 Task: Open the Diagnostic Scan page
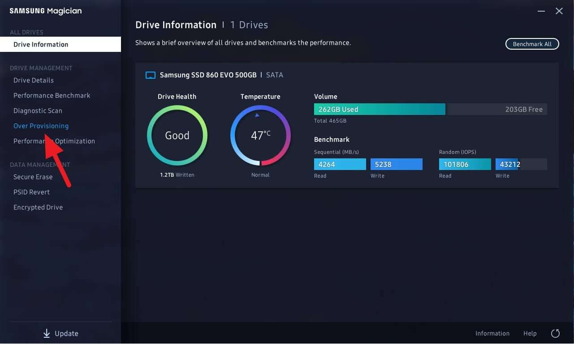(38, 110)
